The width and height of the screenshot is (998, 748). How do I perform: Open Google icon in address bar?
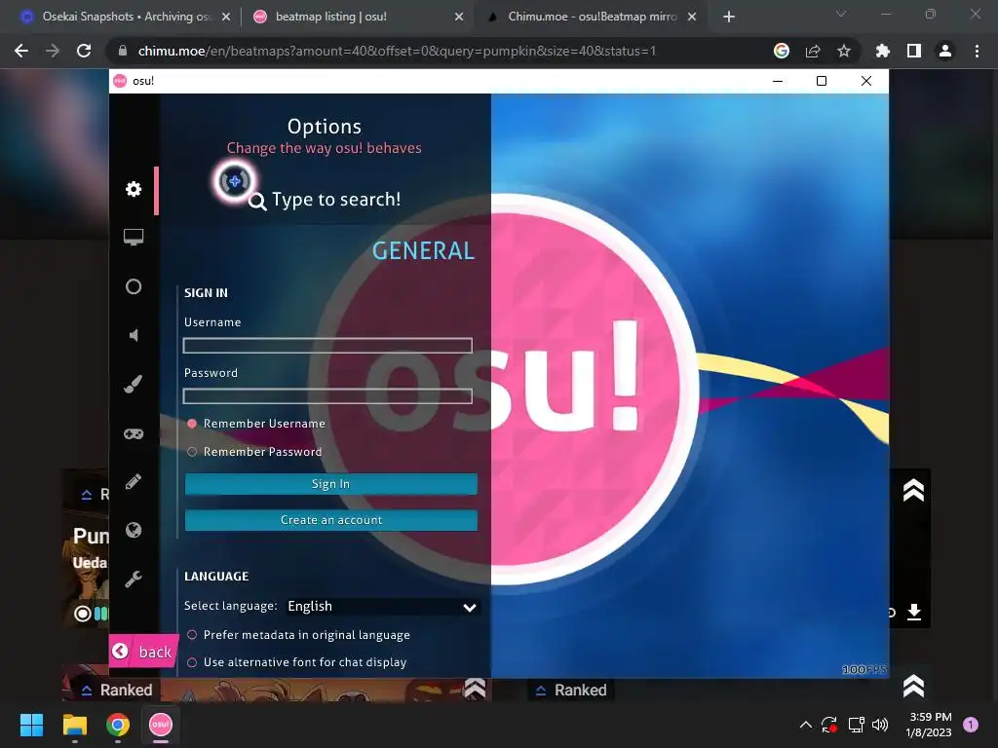click(782, 51)
